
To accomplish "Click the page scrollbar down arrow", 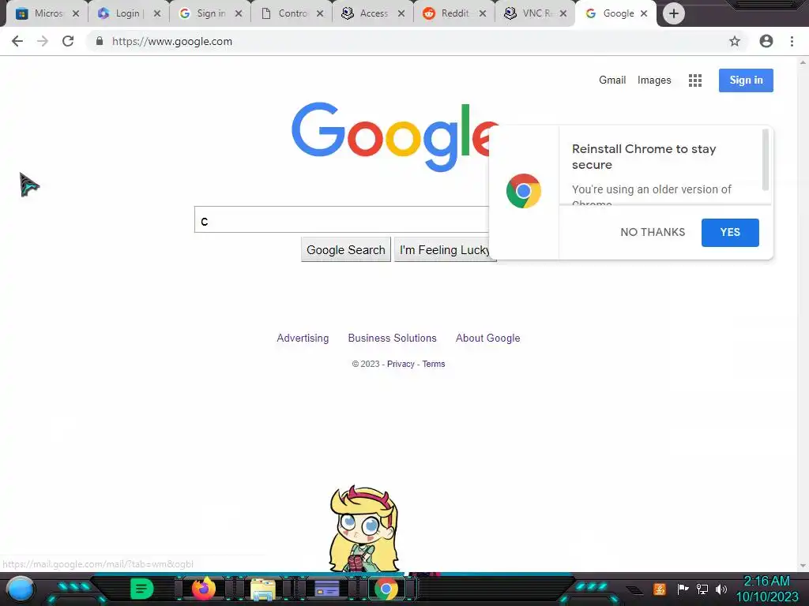I will click(x=803, y=565).
